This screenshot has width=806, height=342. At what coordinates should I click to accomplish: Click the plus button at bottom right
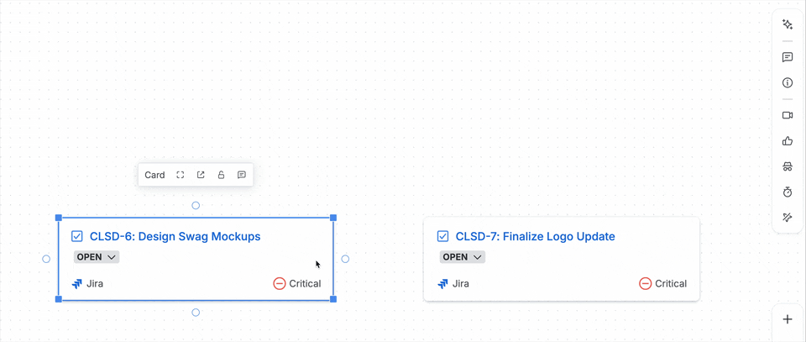pos(788,319)
